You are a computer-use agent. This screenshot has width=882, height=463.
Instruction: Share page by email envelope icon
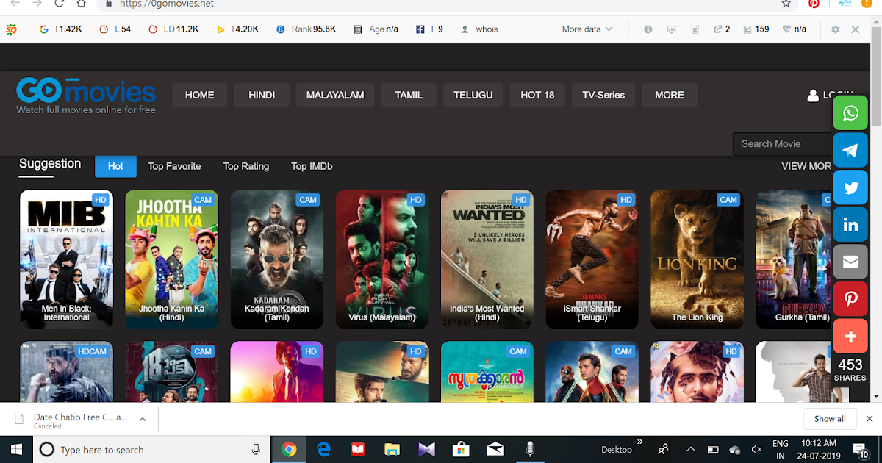pos(850,262)
